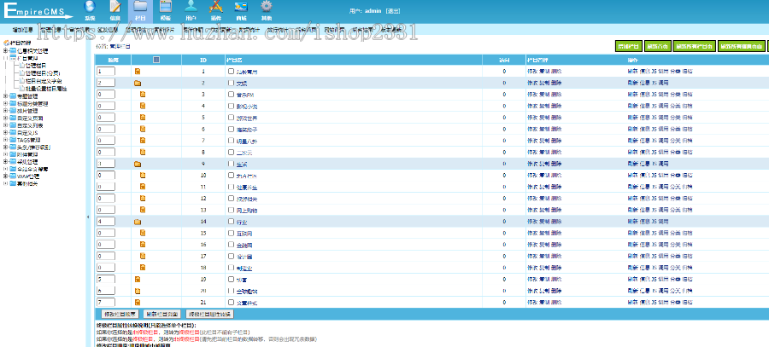The image size is (769, 347).
Task: Click the green 增加栏目 button
Action: 628,47
